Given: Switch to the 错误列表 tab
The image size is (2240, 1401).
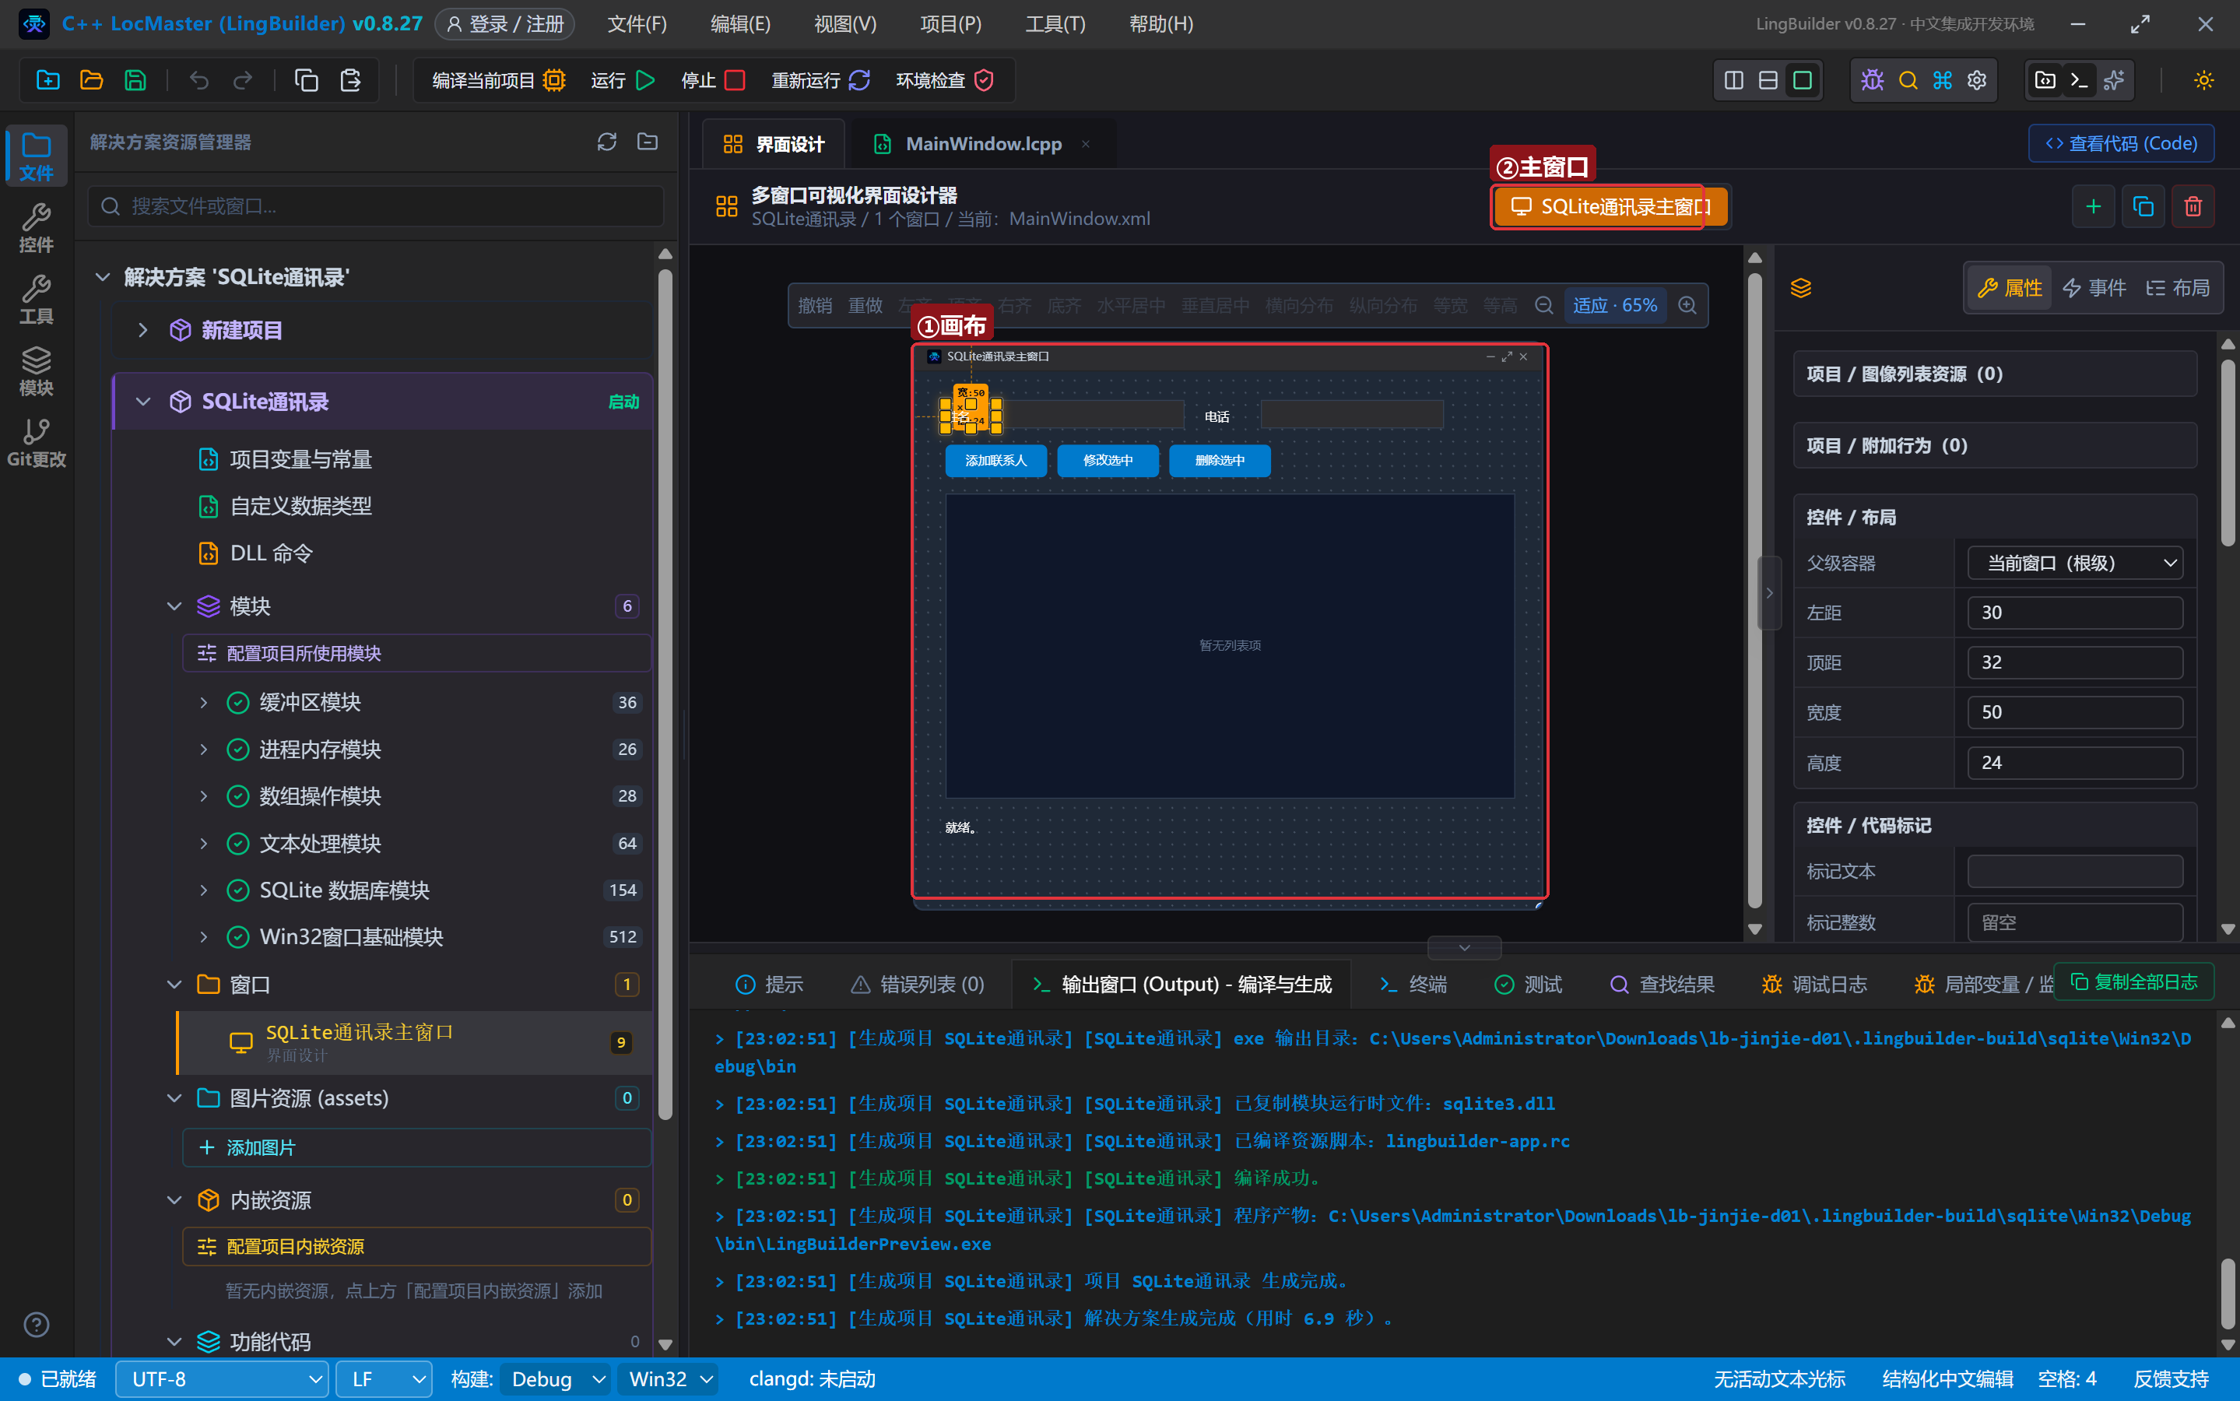Looking at the screenshot, I should click(917, 984).
